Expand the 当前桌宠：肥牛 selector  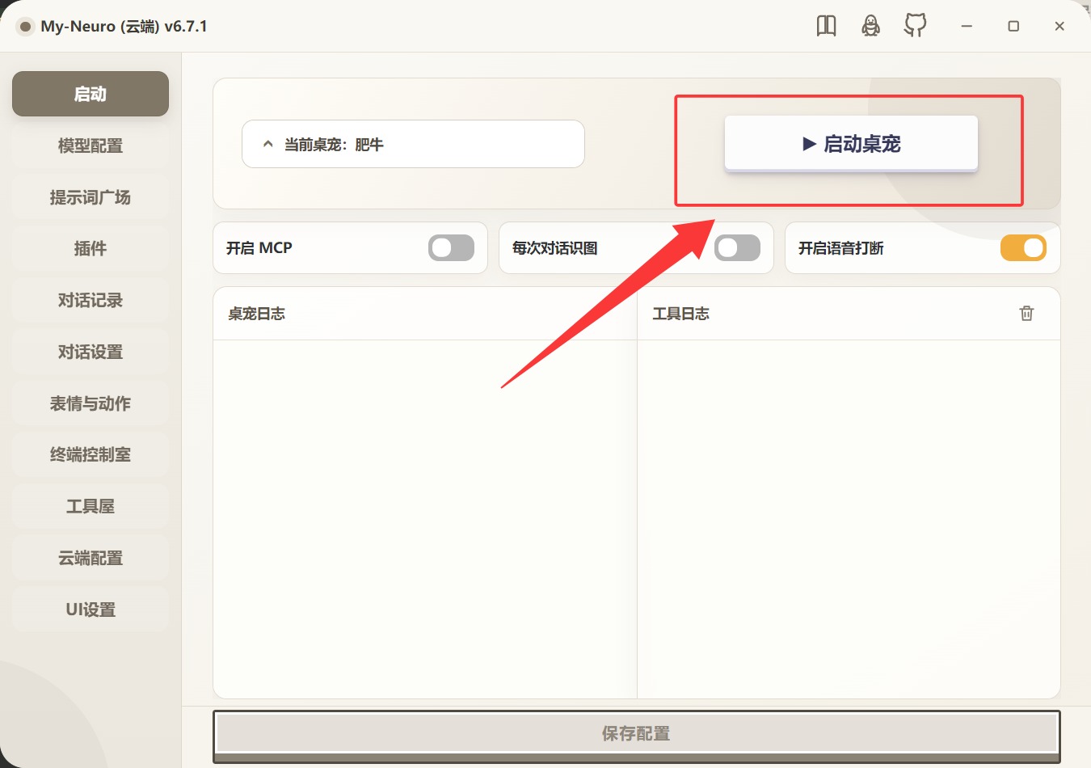(413, 144)
